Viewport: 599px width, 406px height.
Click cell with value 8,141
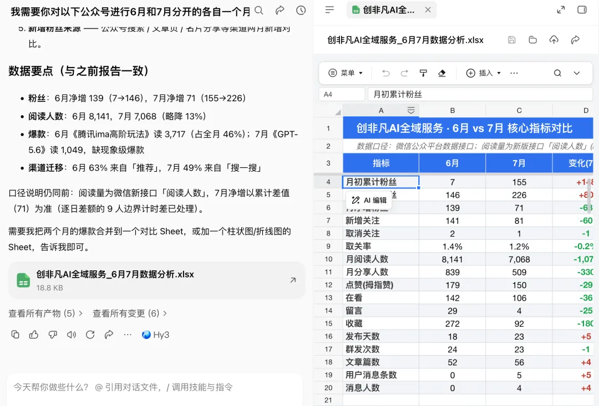coord(453,259)
